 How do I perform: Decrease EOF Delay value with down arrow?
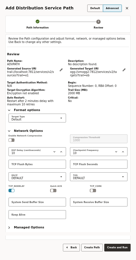tap(54, 152)
